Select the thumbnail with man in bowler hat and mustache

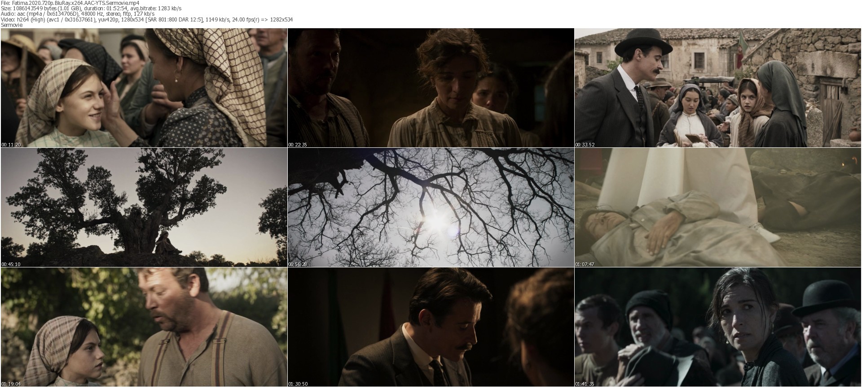[718, 88]
